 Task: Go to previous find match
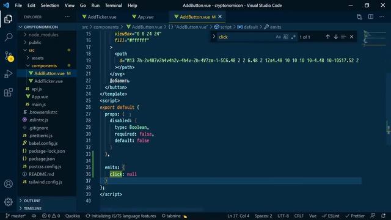(x=327, y=37)
